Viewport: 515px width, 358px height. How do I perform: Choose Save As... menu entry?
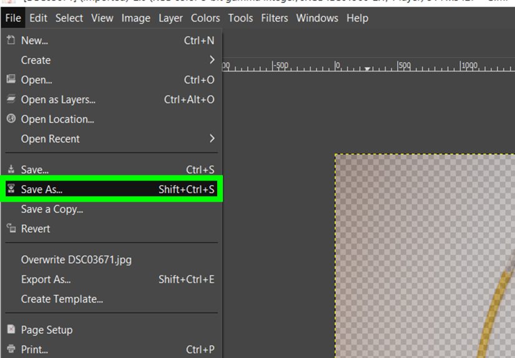(x=111, y=189)
